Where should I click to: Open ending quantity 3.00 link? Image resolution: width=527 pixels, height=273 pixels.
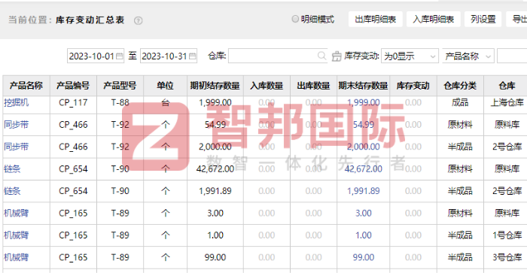(x=364, y=213)
